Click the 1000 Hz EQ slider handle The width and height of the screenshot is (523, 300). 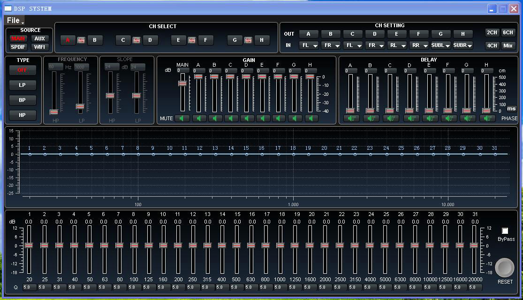[x=280, y=245]
